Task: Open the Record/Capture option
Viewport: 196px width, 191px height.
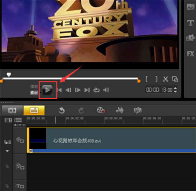Action: point(101,110)
